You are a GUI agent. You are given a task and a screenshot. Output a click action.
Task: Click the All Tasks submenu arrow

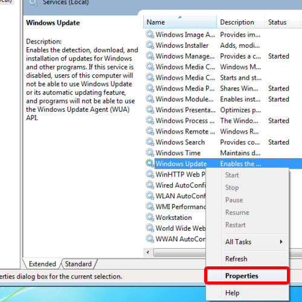(281, 242)
